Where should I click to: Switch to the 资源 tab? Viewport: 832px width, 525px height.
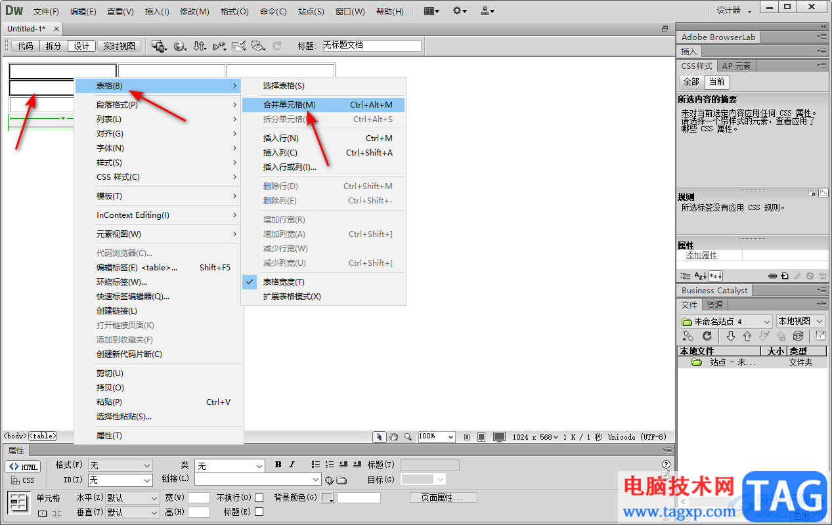coord(714,304)
